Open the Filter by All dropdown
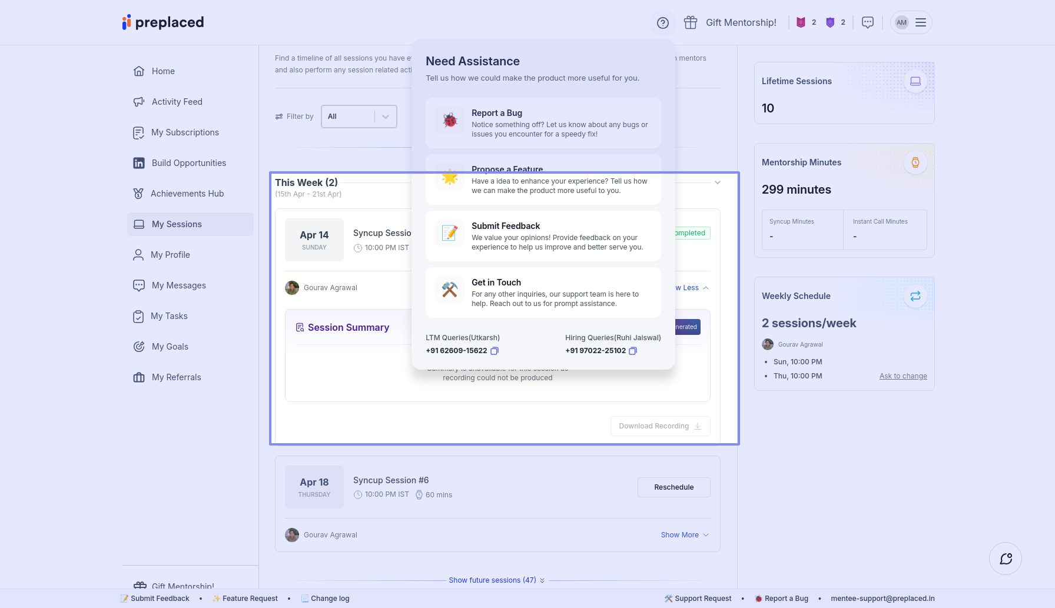The height and width of the screenshot is (608, 1055). coord(359,117)
